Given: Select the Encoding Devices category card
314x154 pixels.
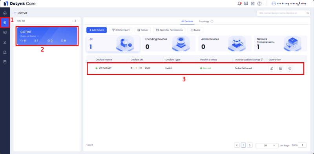Looking at the screenshot, I should pyautogui.click(x=169, y=44).
